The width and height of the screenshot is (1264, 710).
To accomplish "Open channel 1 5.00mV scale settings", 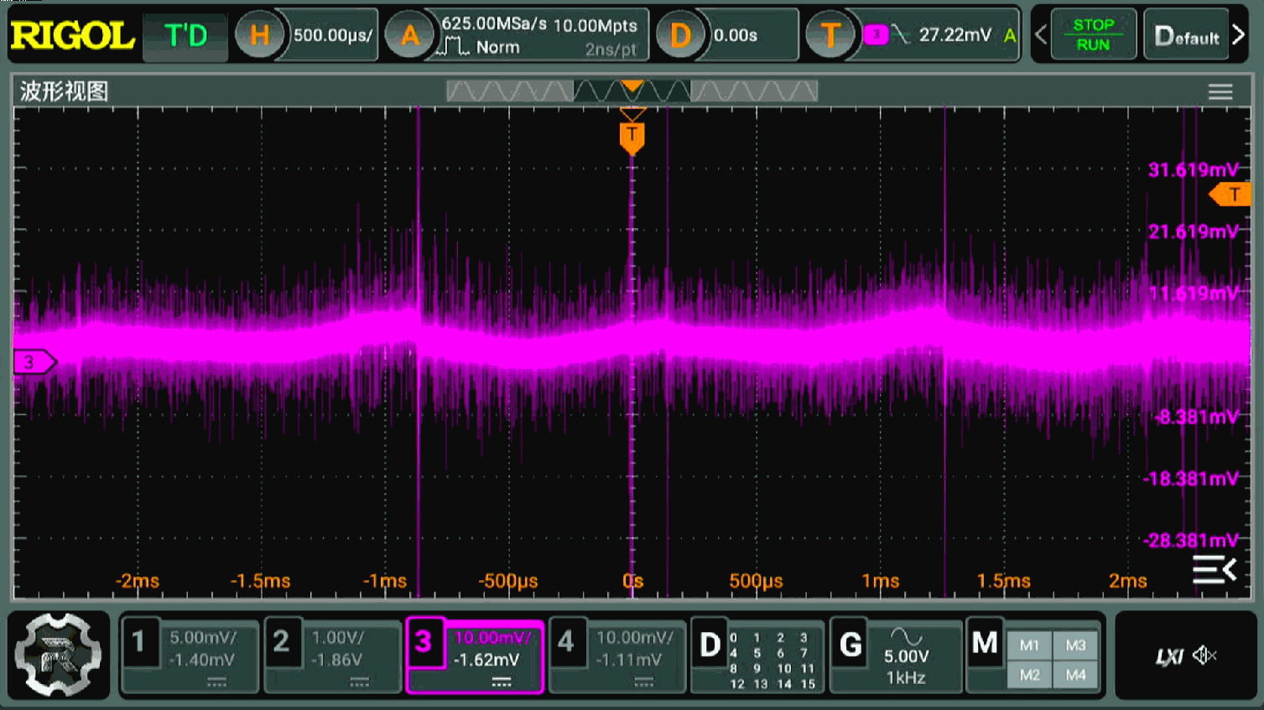I will click(x=203, y=638).
